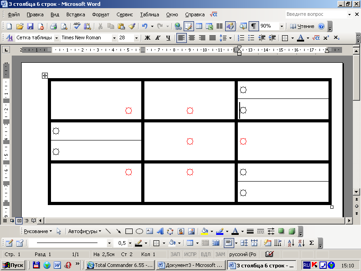Viewport: 361px width, 271px height.
Task: Open the font dropdown Times New Roman
Action: pyautogui.click(x=114, y=38)
